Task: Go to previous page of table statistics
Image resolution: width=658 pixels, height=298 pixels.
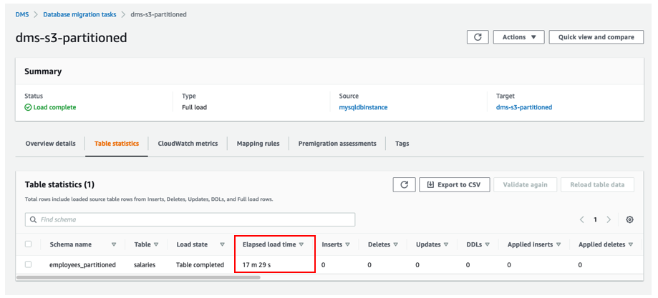Action: pos(582,219)
